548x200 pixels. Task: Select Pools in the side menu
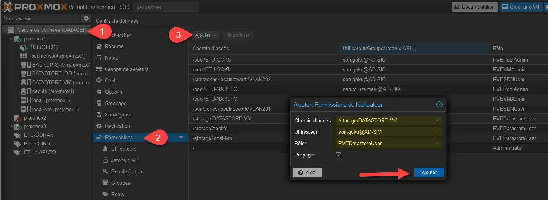pos(117,194)
